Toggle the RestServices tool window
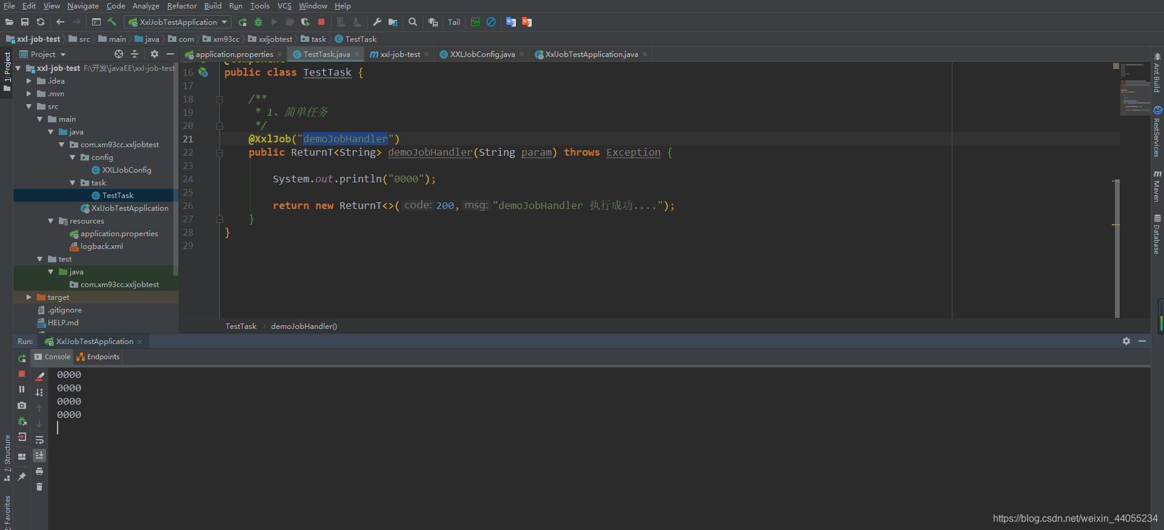This screenshot has height=530, width=1164. 1157,132
